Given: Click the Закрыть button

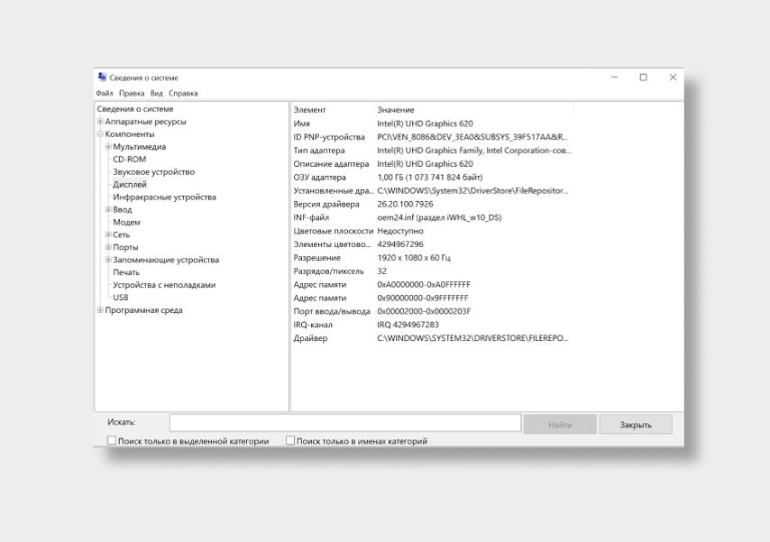Looking at the screenshot, I should tap(636, 425).
